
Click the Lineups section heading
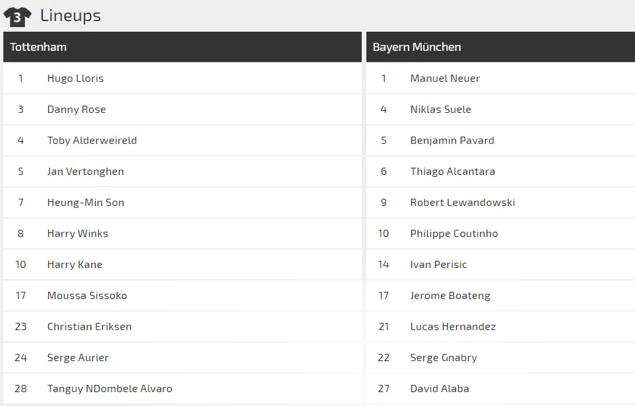[x=70, y=16]
